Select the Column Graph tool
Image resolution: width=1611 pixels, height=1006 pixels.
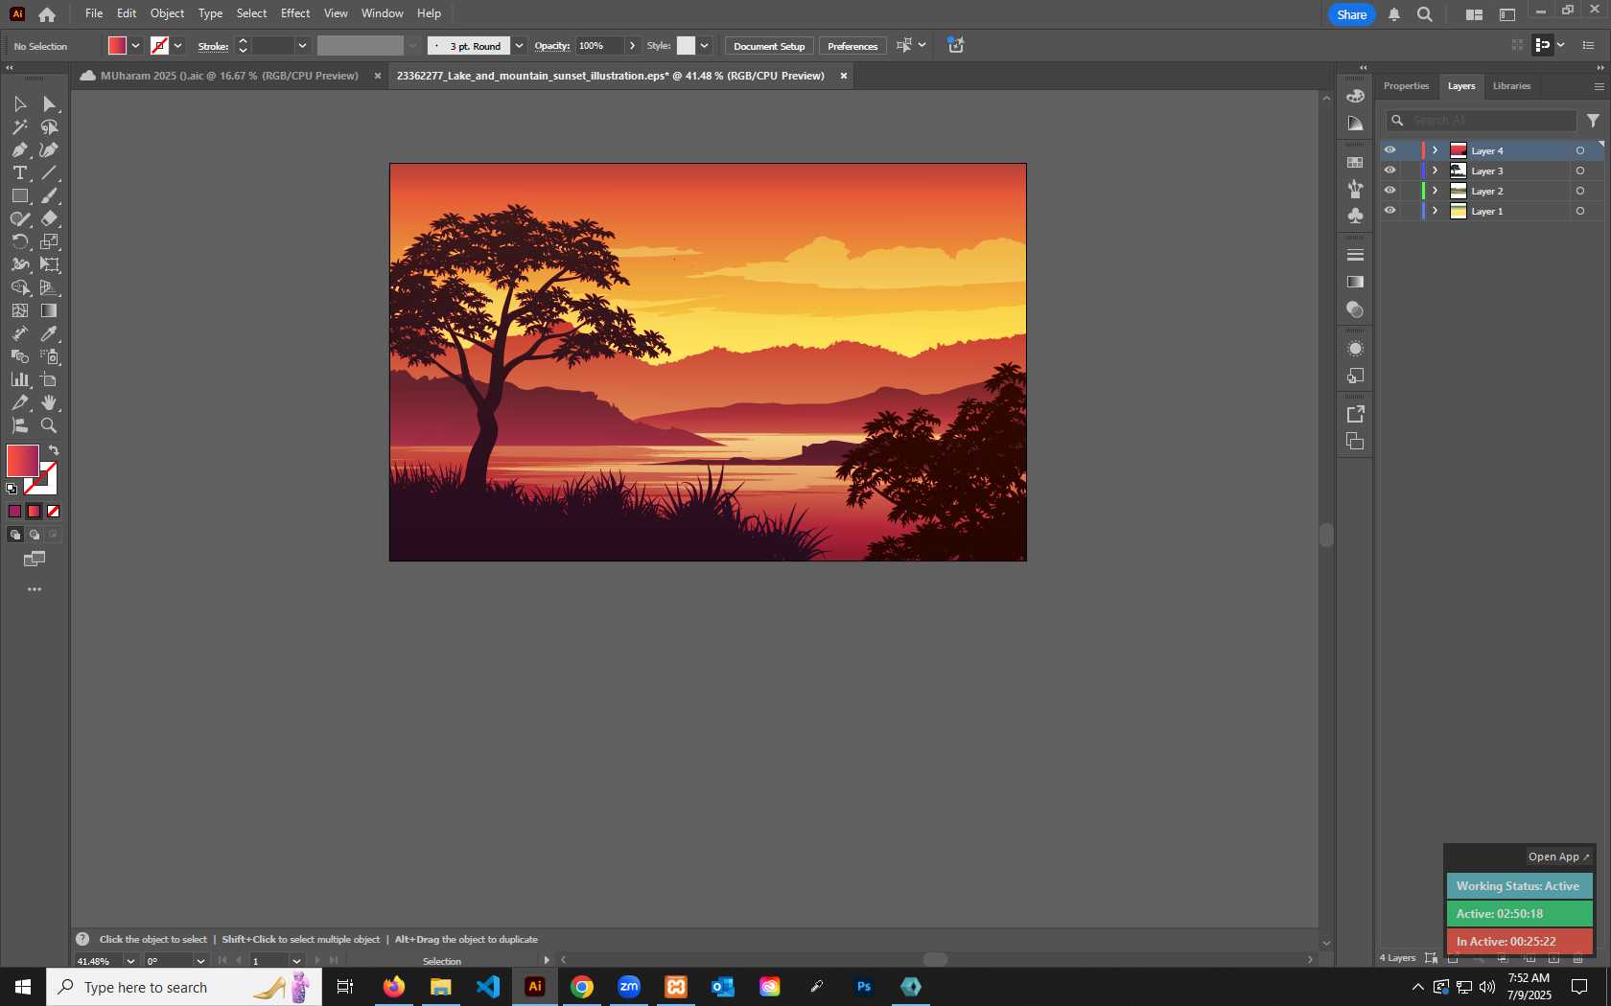point(19,379)
